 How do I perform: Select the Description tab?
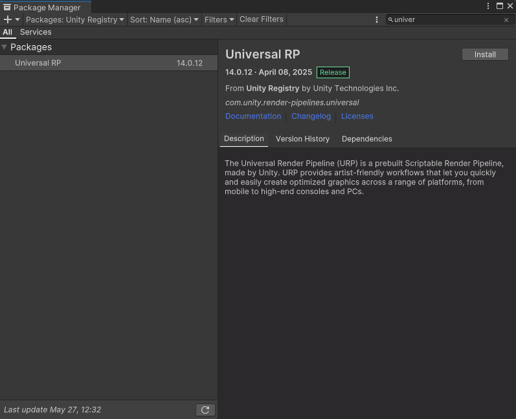point(244,138)
